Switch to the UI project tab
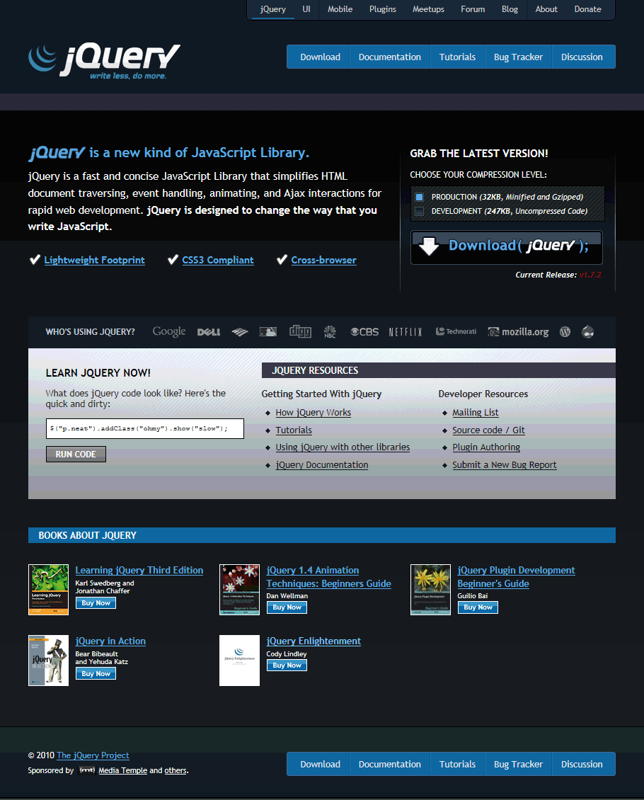The image size is (644, 800). coord(306,9)
